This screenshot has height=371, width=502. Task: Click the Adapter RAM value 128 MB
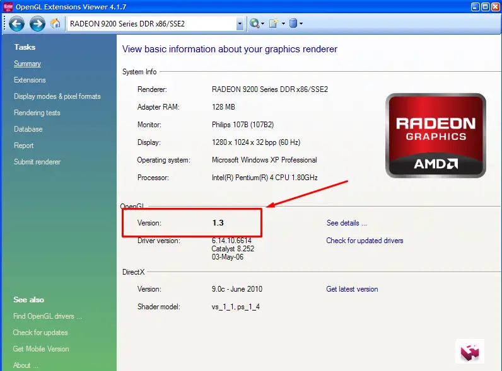(223, 107)
